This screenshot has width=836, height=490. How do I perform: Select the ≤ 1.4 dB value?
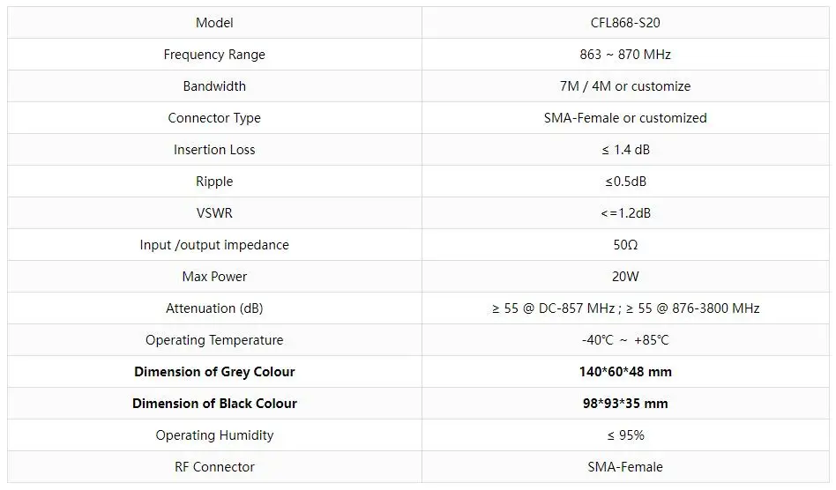tap(625, 150)
